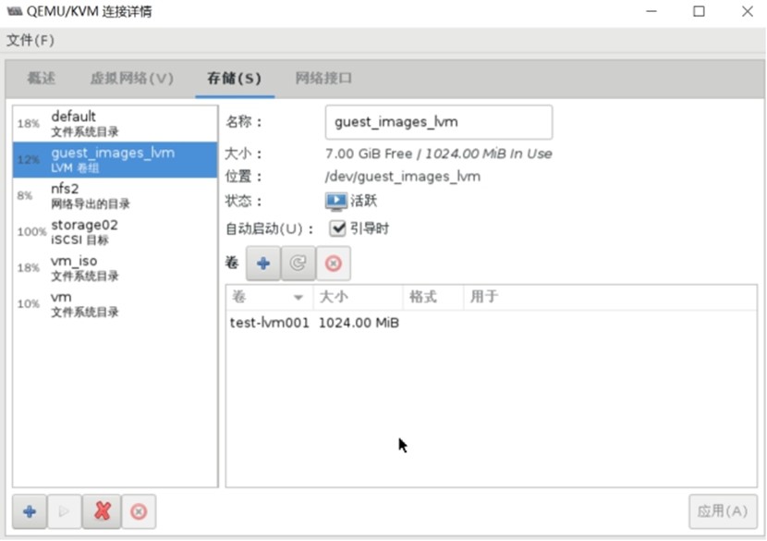767x541 pixels.
Task: Sort by the 大小 column header
Action: 358,297
